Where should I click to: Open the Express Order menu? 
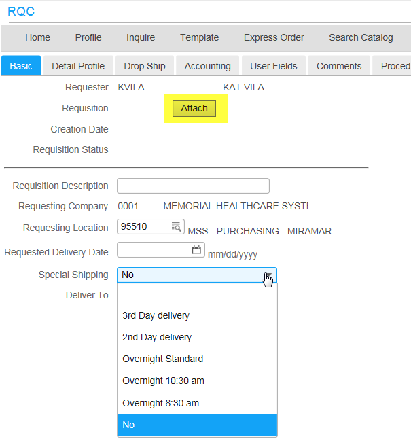pyautogui.click(x=274, y=37)
